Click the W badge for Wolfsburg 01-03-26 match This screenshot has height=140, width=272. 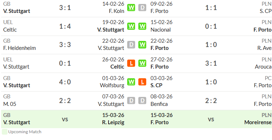[131, 82]
